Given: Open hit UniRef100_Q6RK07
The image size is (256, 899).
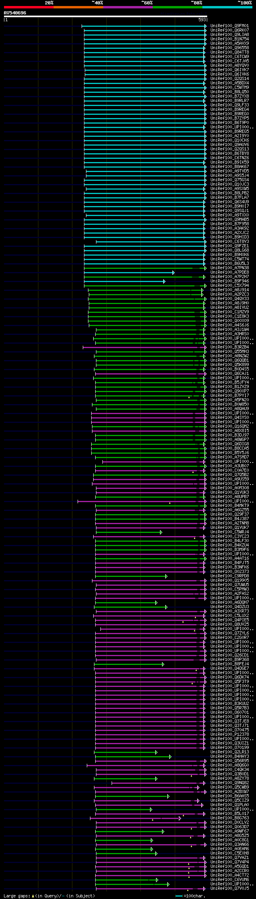Looking at the screenshot, I should [x=230, y=30].
